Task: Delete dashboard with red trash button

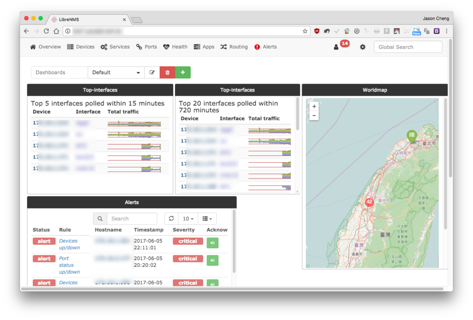Action: tap(167, 73)
